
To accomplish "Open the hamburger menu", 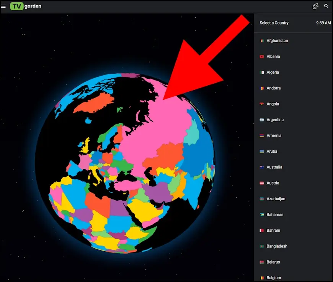I will pos(3,6).
